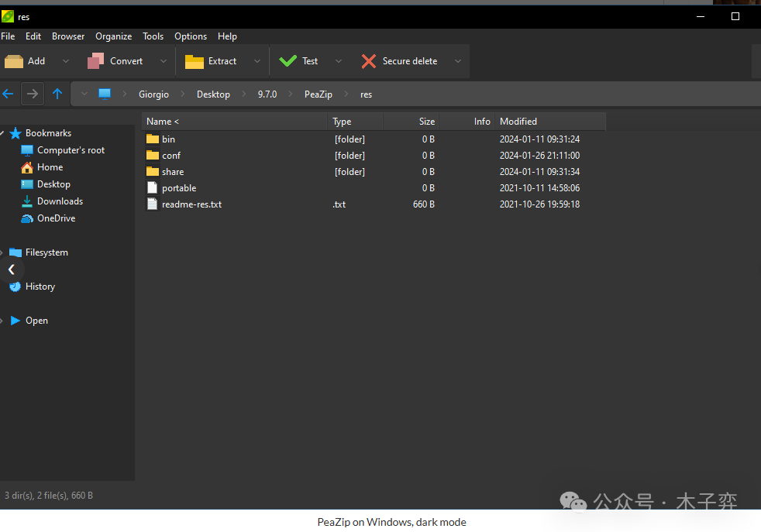The height and width of the screenshot is (532, 761).
Task: Sort files by Modified column header
Action: tap(518, 122)
